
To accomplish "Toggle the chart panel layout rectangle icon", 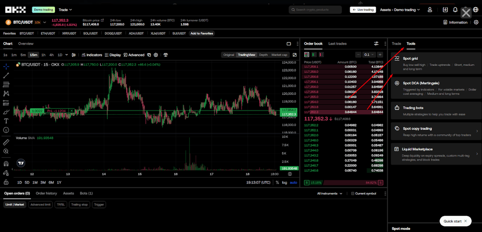I will (289, 44).
